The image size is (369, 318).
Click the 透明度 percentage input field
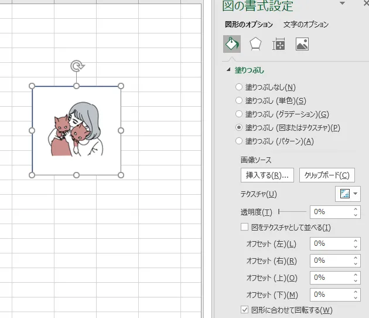click(x=331, y=212)
